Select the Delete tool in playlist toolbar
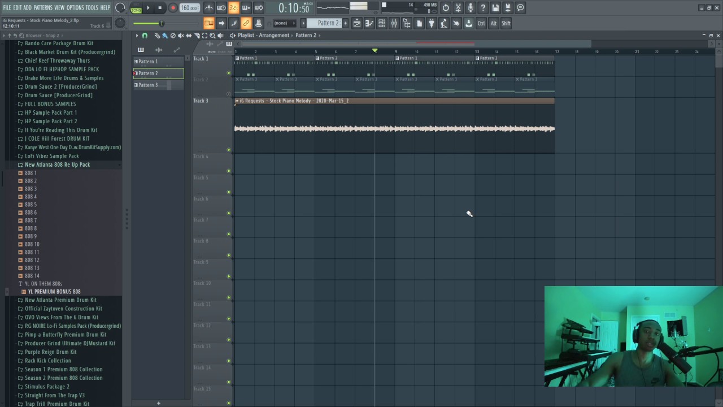The height and width of the screenshot is (407, 723). [x=173, y=35]
